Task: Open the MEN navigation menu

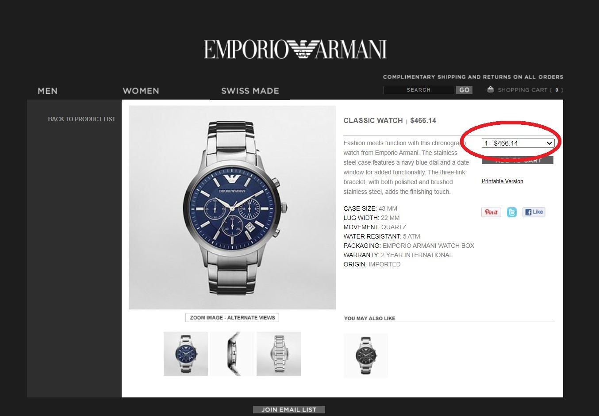Action: (48, 91)
